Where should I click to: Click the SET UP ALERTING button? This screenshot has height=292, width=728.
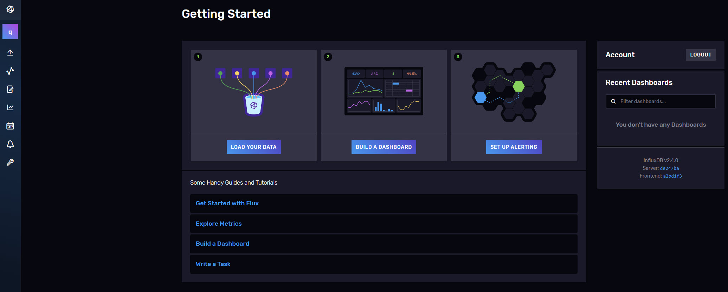[x=514, y=147]
